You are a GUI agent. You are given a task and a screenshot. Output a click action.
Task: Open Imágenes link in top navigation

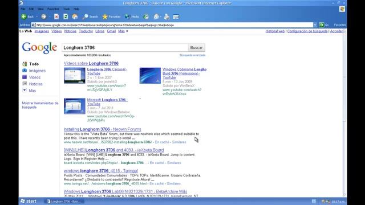(42, 31)
